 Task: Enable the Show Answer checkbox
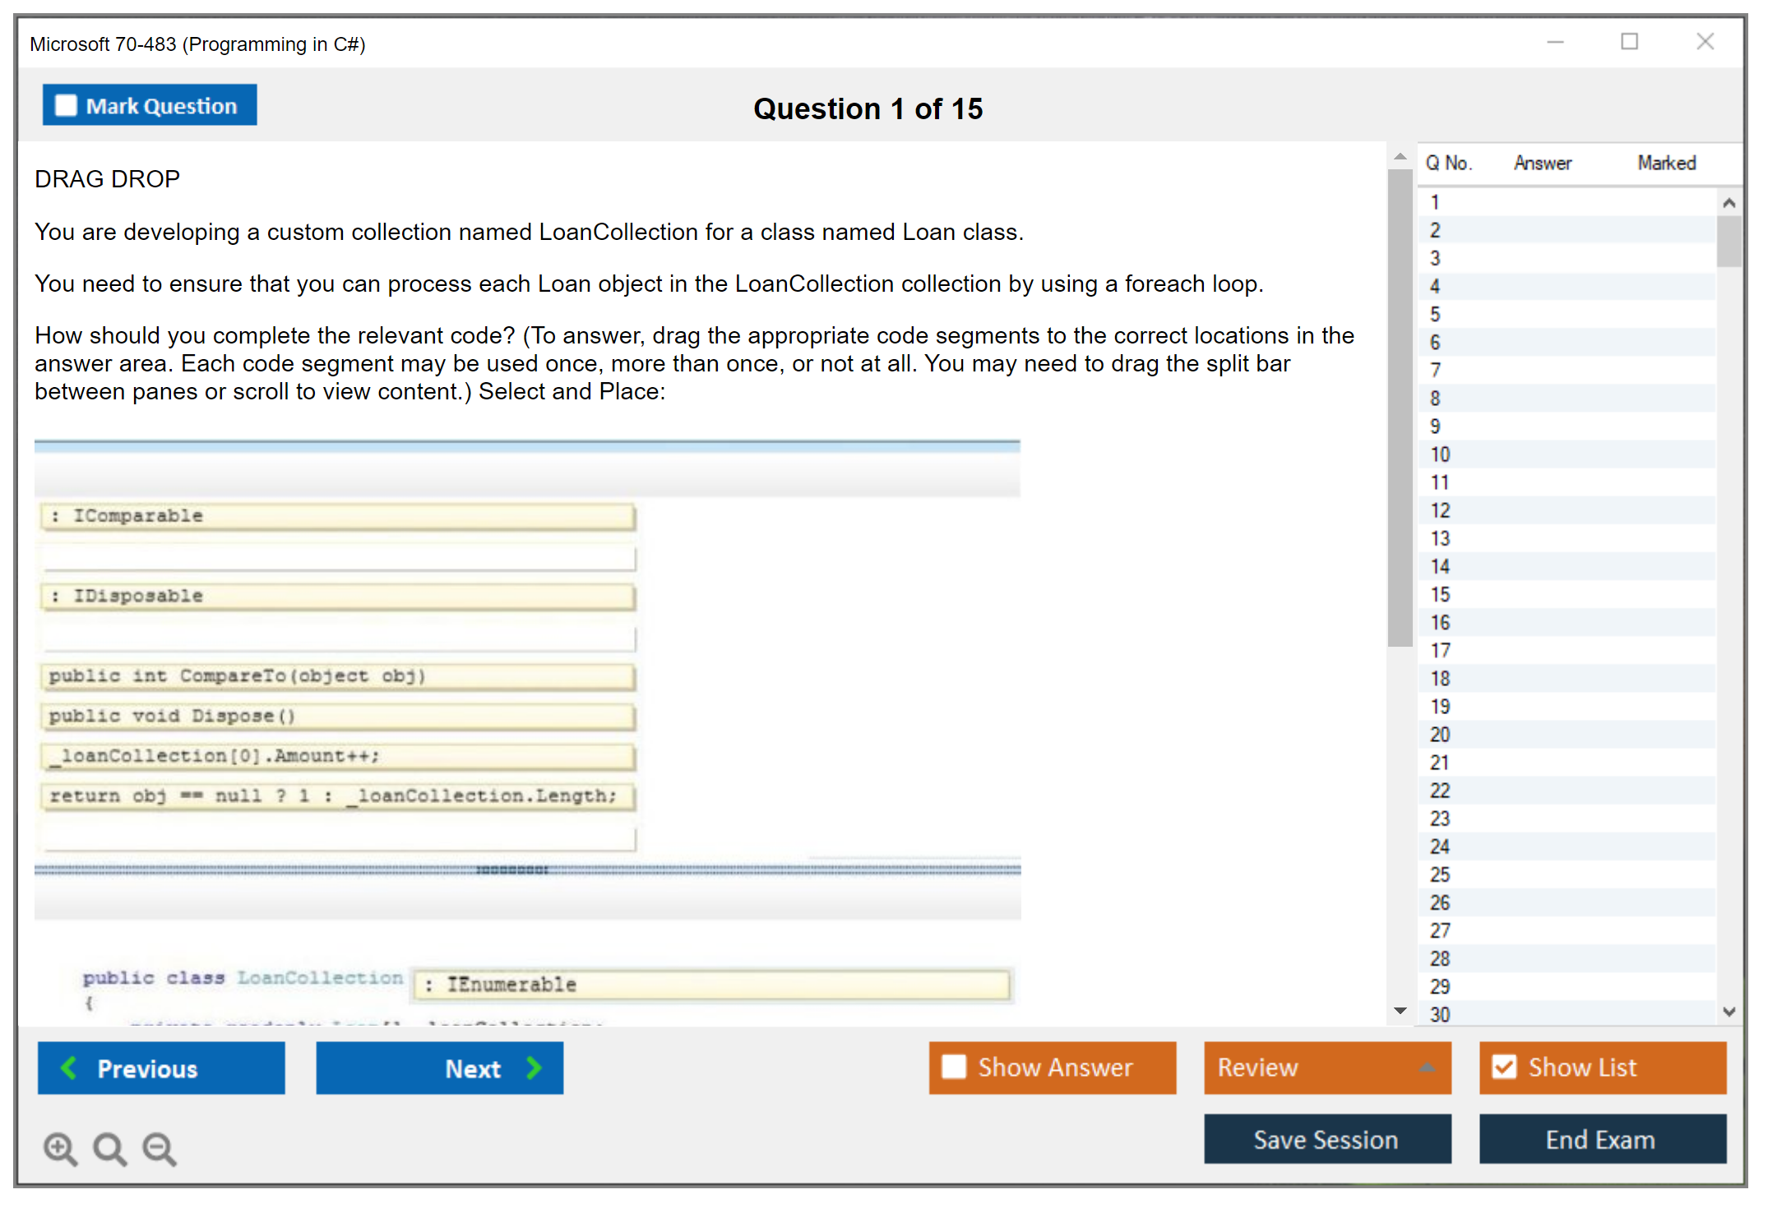tap(954, 1067)
